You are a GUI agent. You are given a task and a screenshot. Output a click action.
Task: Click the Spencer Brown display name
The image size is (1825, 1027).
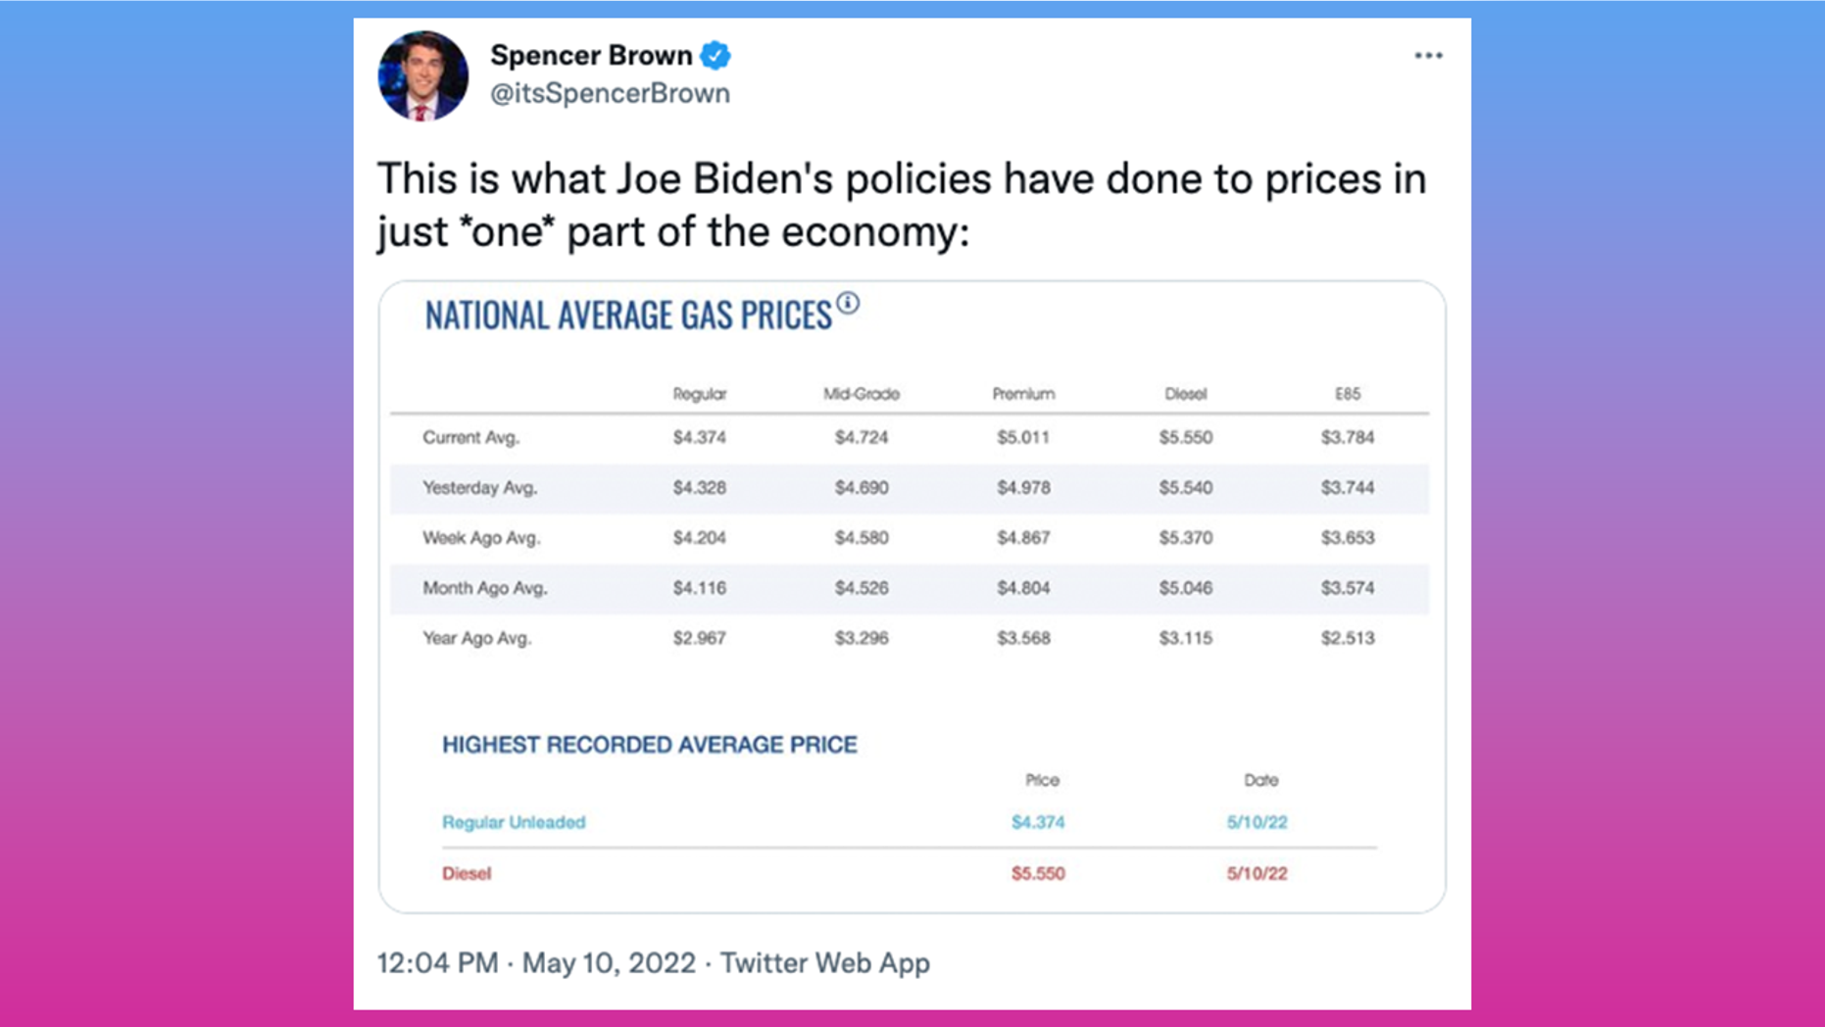click(591, 56)
